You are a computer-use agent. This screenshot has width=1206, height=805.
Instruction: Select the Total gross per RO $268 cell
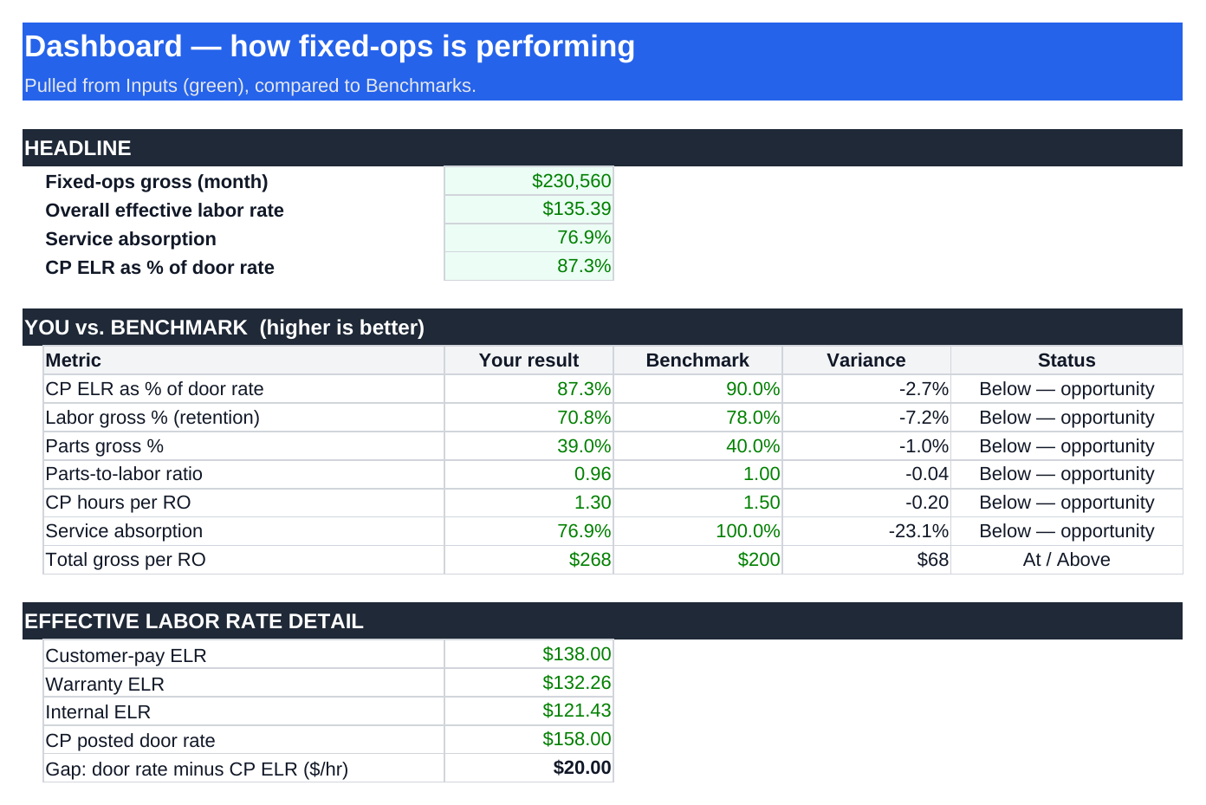[528, 560]
